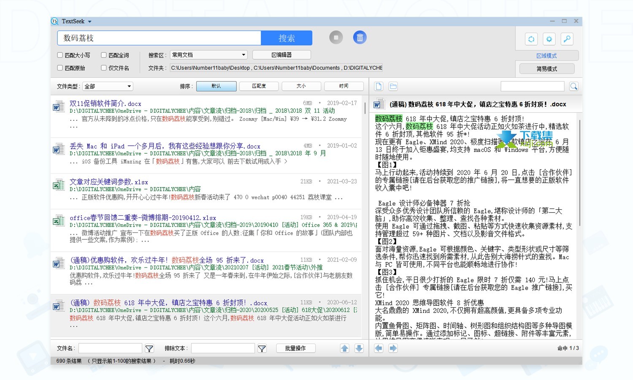Viewport: 633px width, 380px height.
Task: Click the 耗时0.66秒 status text
Action: (x=182, y=361)
